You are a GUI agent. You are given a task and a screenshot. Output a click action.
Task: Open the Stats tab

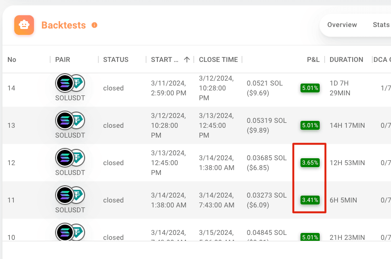tap(381, 25)
